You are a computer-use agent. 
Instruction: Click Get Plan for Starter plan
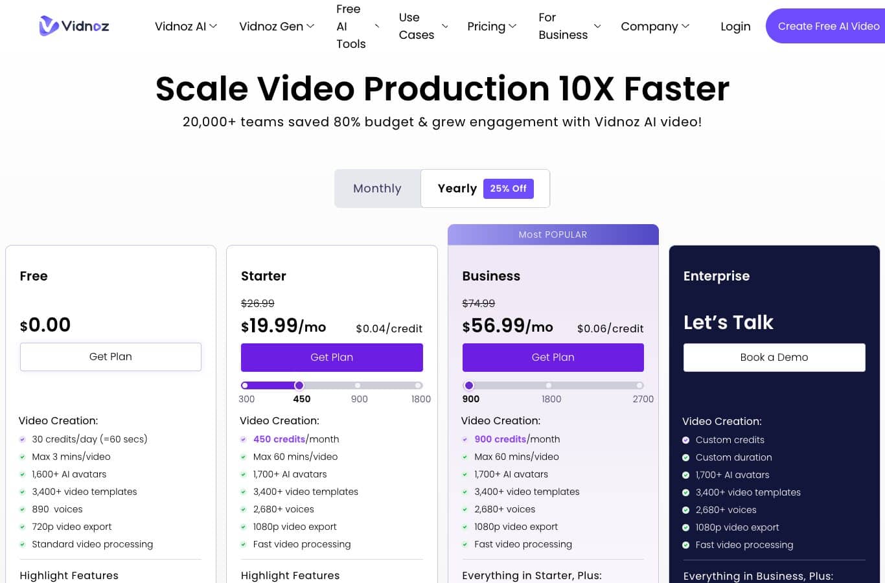(x=332, y=358)
